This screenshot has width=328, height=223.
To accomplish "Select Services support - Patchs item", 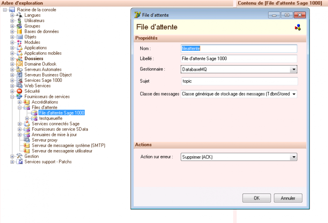I will [x=48, y=162].
